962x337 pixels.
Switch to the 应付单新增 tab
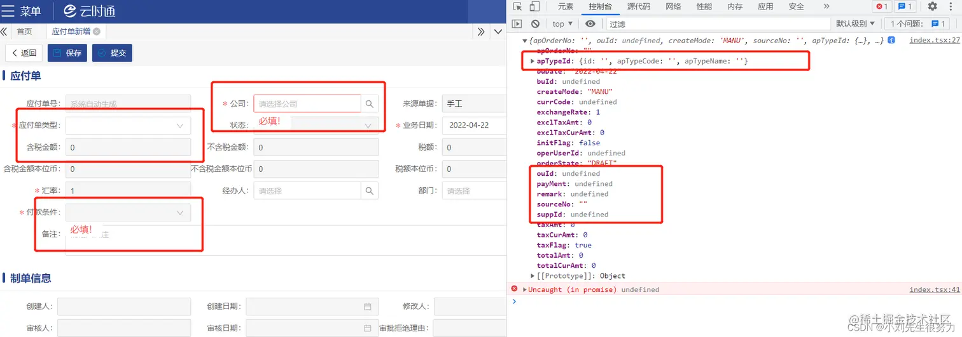pyautogui.click(x=71, y=32)
